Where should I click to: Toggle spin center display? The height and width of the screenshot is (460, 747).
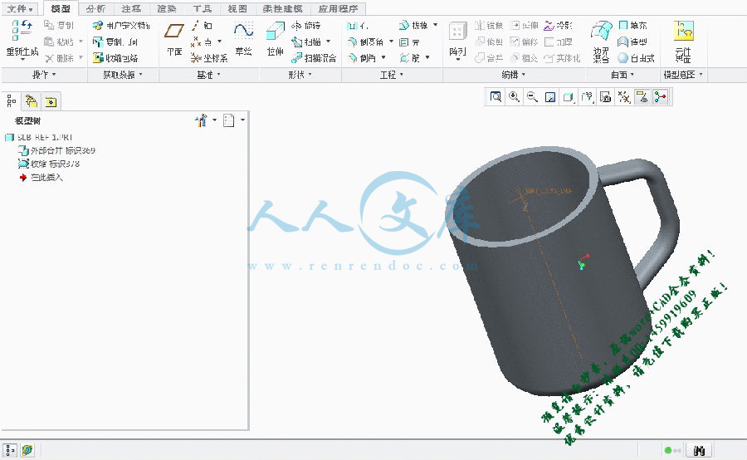pyautogui.click(x=661, y=97)
